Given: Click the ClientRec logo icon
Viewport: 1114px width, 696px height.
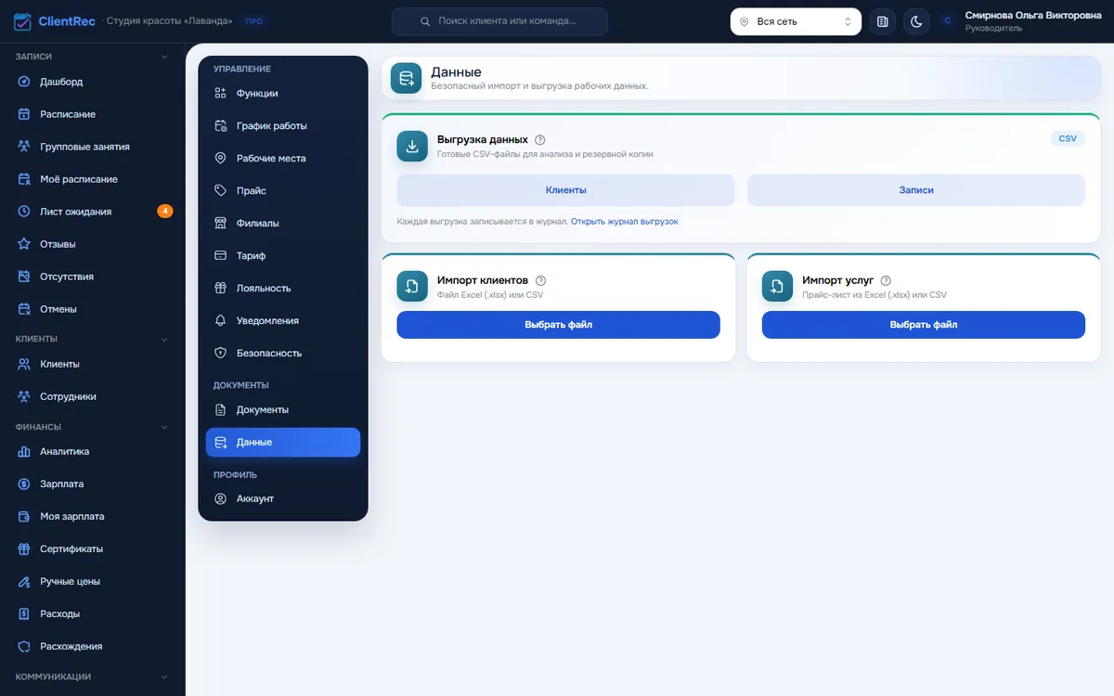Looking at the screenshot, I should 23,21.
